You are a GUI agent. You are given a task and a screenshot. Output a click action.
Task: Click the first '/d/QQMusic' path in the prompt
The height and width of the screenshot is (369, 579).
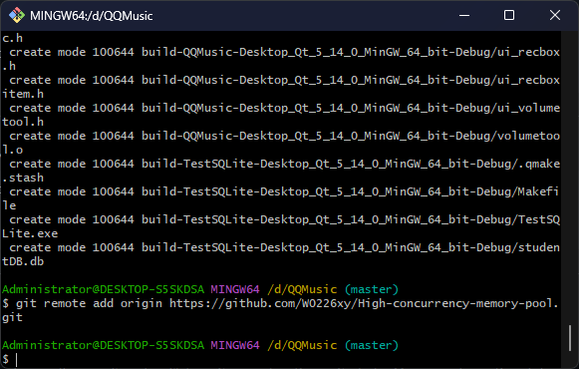(302, 289)
